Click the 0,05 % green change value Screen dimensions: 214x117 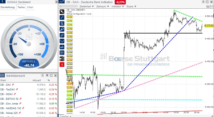coord(53,104)
